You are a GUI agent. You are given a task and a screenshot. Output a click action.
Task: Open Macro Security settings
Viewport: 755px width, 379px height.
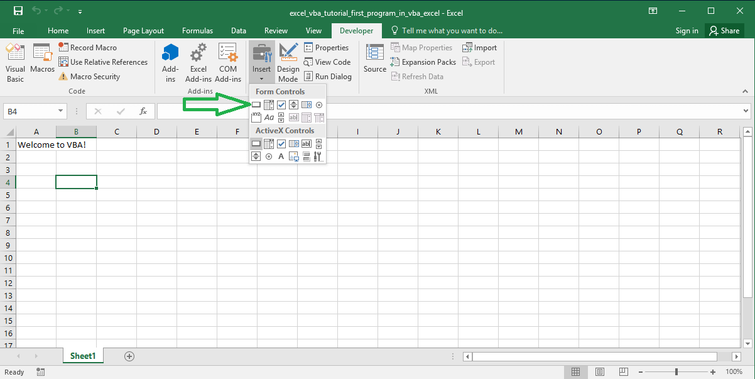pyautogui.click(x=89, y=76)
